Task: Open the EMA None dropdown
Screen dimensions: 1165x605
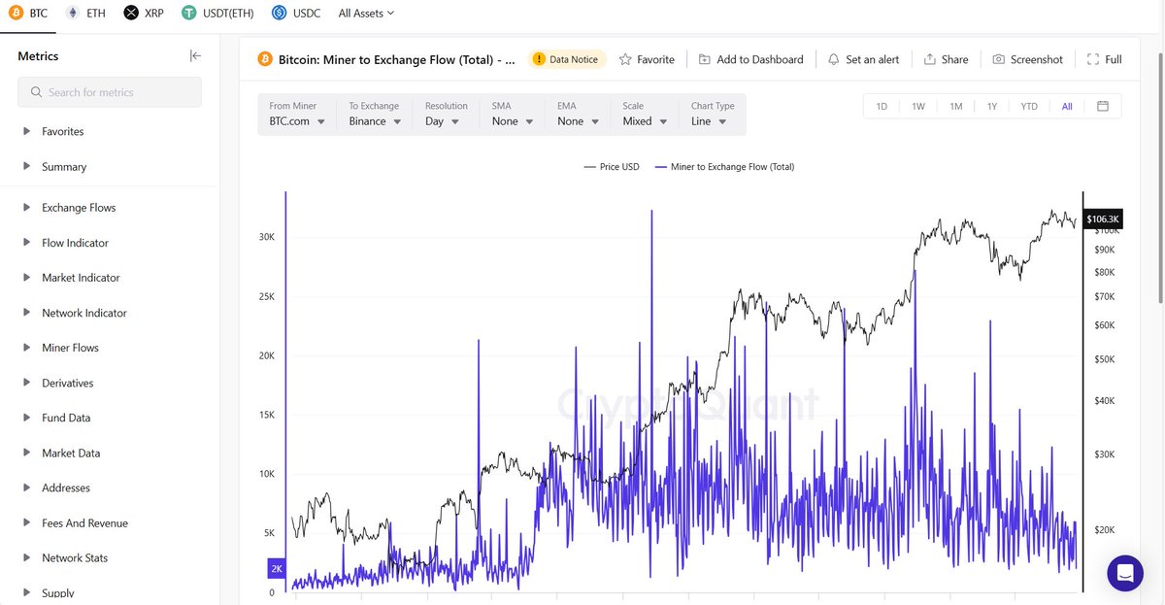Action: pyautogui.click(x=578, y=114)
